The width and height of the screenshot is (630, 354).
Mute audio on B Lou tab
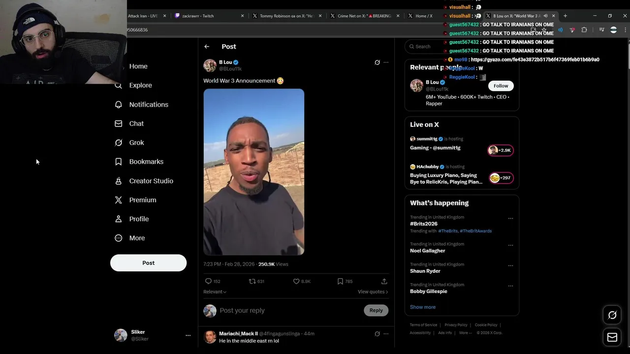coord(545,16)
